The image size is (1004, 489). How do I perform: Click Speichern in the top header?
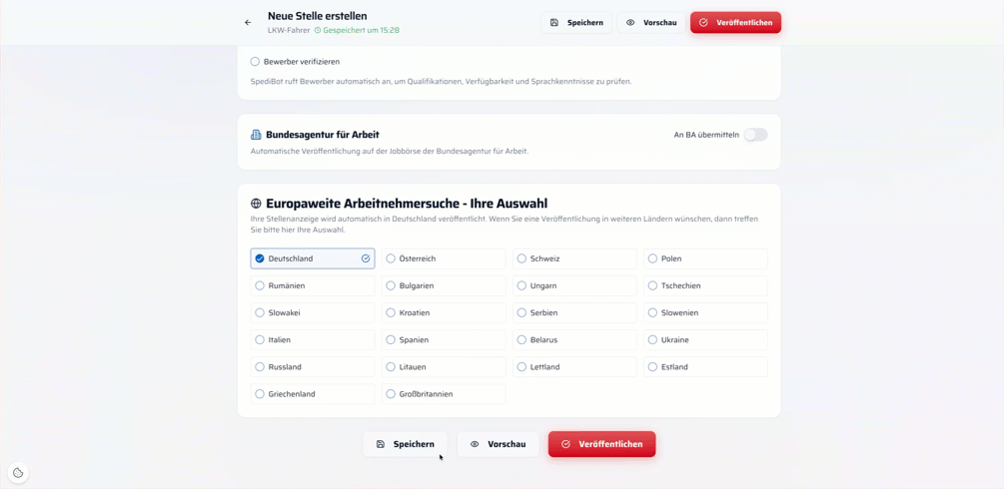point(576,22)
